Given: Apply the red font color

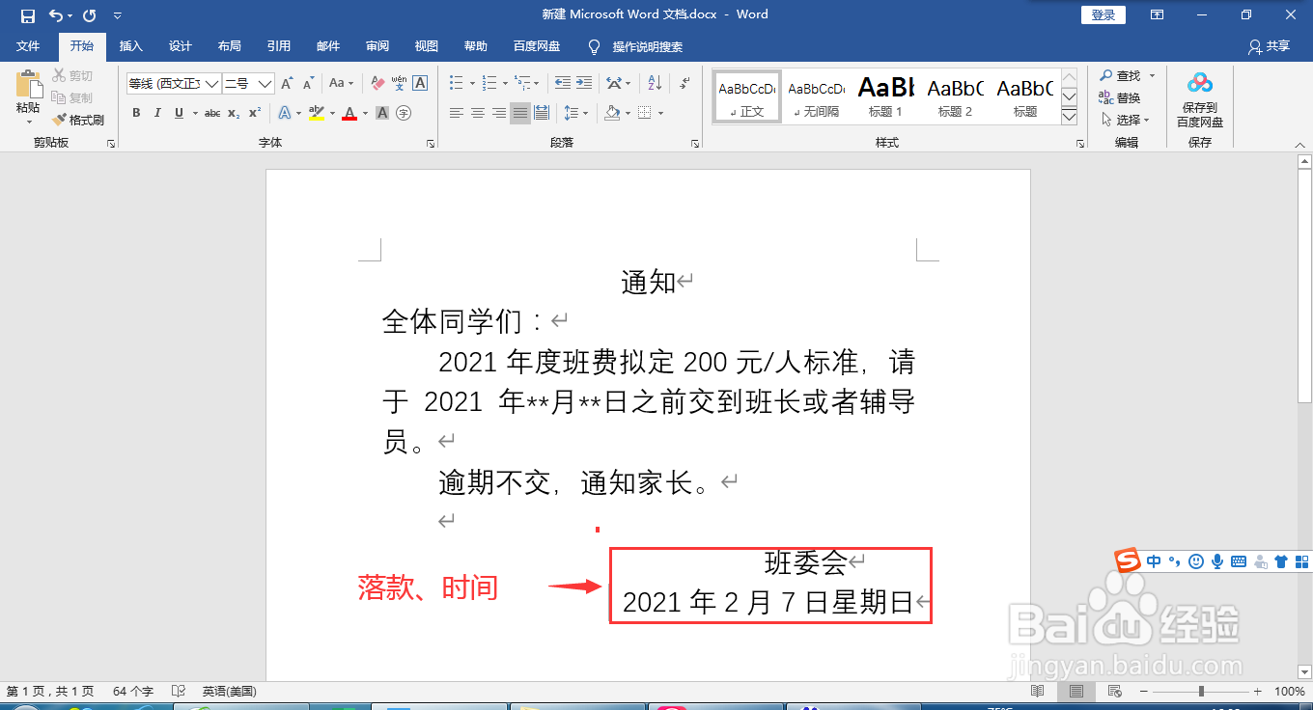Looking at the screenshot, I should point(349,113).
